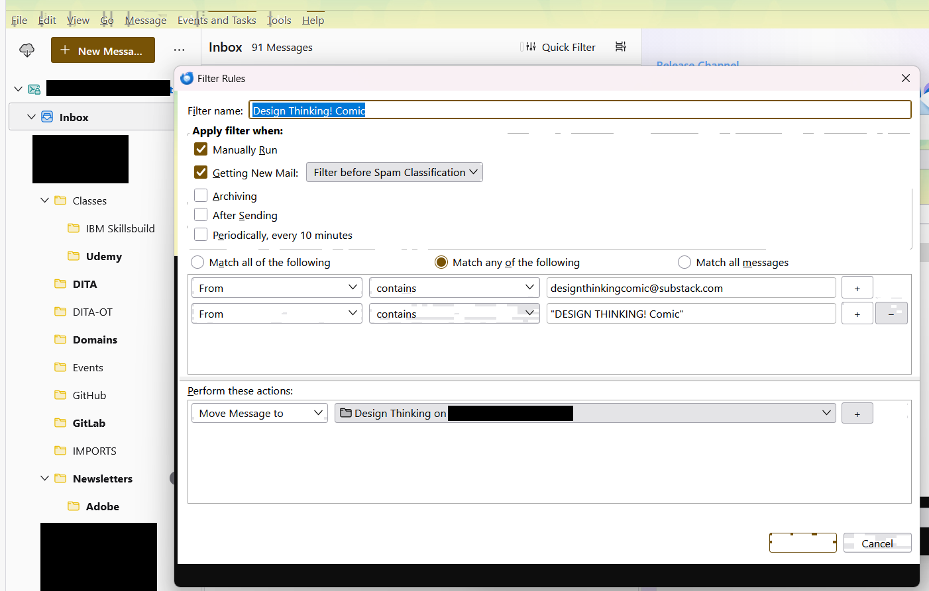This screenshot has height=591, width=929.
Task: Click the Filter name text field
Action: 580,110
